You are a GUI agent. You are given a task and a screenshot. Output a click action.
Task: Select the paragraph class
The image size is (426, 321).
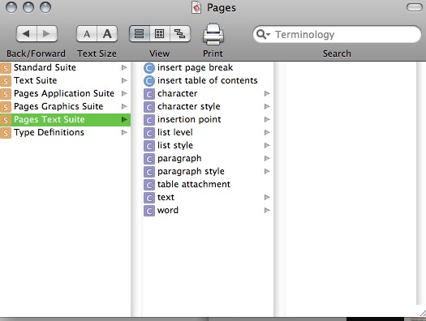tap(208, 159)
